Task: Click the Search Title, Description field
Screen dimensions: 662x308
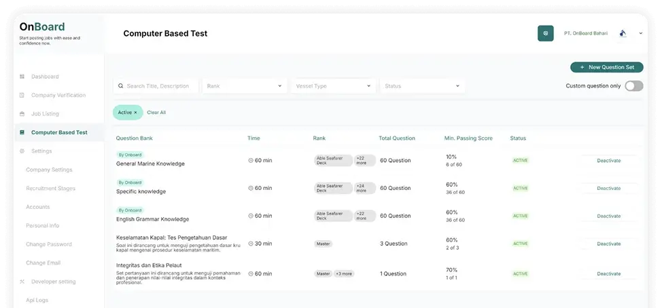Action: pos(156,86)
